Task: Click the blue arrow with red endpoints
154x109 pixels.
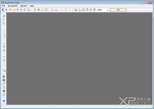Action: point(4,84)
